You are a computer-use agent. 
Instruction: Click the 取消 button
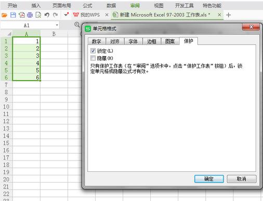242,179
